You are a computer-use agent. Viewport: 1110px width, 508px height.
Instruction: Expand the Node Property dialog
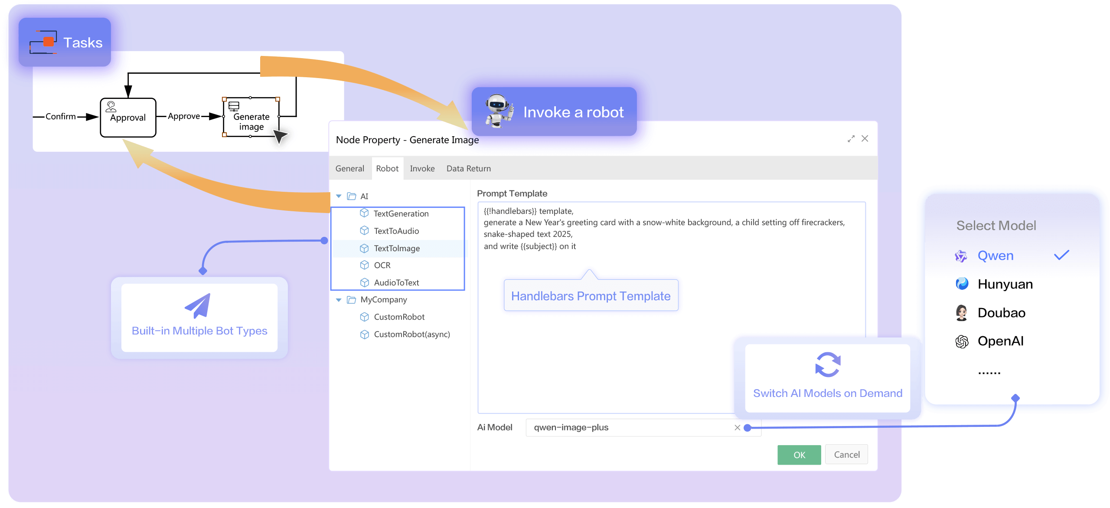pyautogui.click(x=851, y=139)
